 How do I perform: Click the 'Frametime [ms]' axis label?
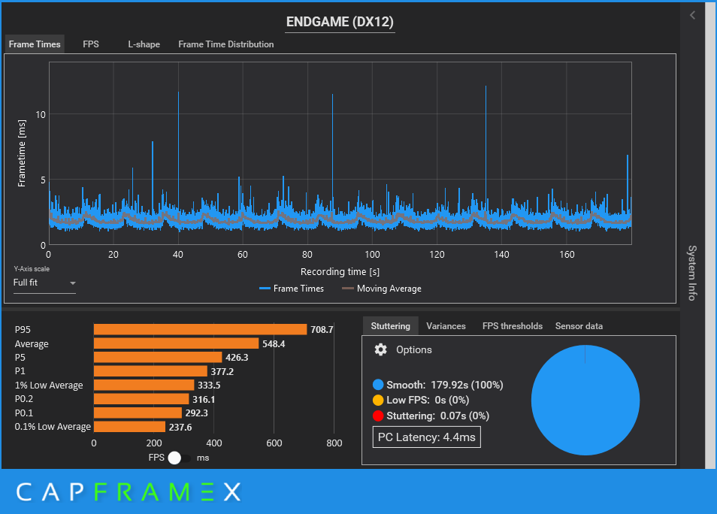22,153
